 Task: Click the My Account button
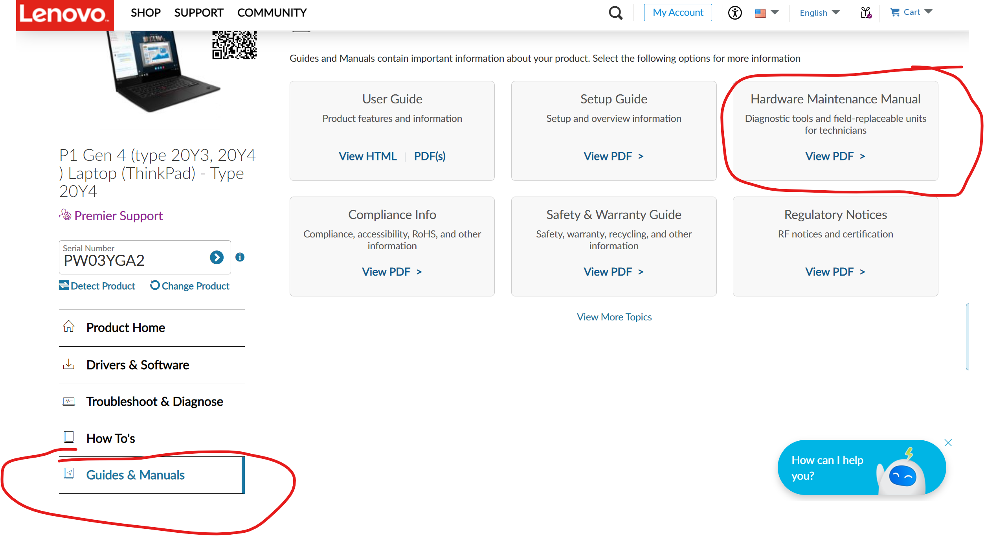click(677, 13)
